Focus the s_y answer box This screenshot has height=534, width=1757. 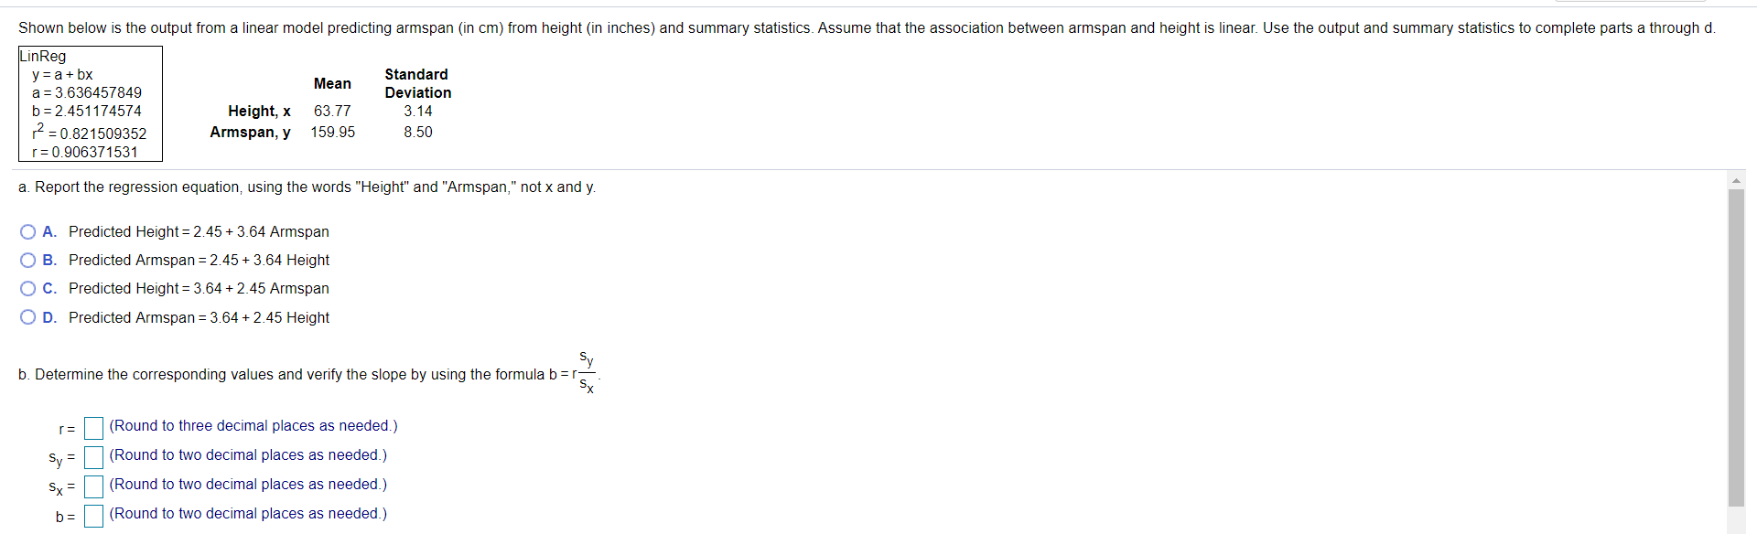pos(93,457)
